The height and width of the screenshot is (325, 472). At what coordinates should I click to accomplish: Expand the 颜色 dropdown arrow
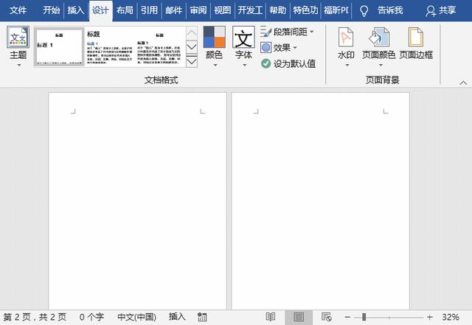pos(215,65)
